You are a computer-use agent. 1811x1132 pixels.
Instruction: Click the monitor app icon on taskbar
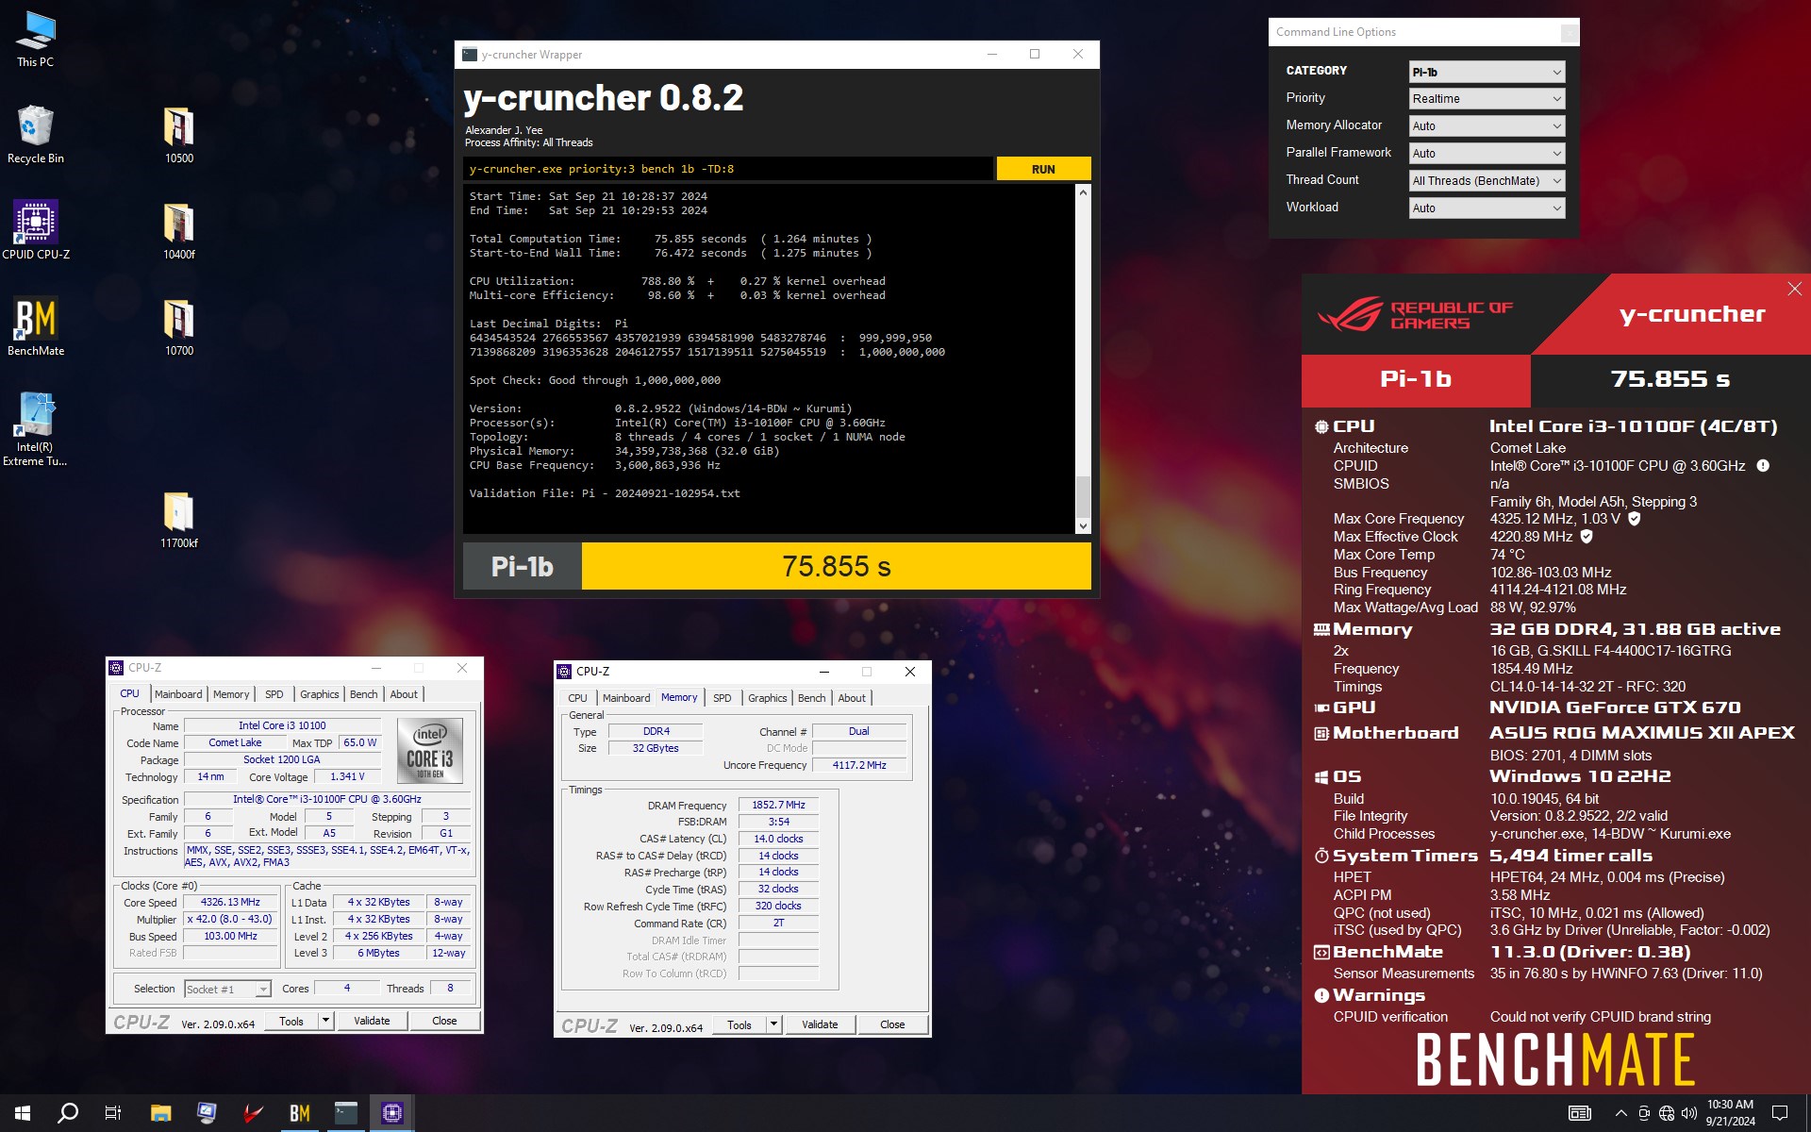coord(207,1113)
